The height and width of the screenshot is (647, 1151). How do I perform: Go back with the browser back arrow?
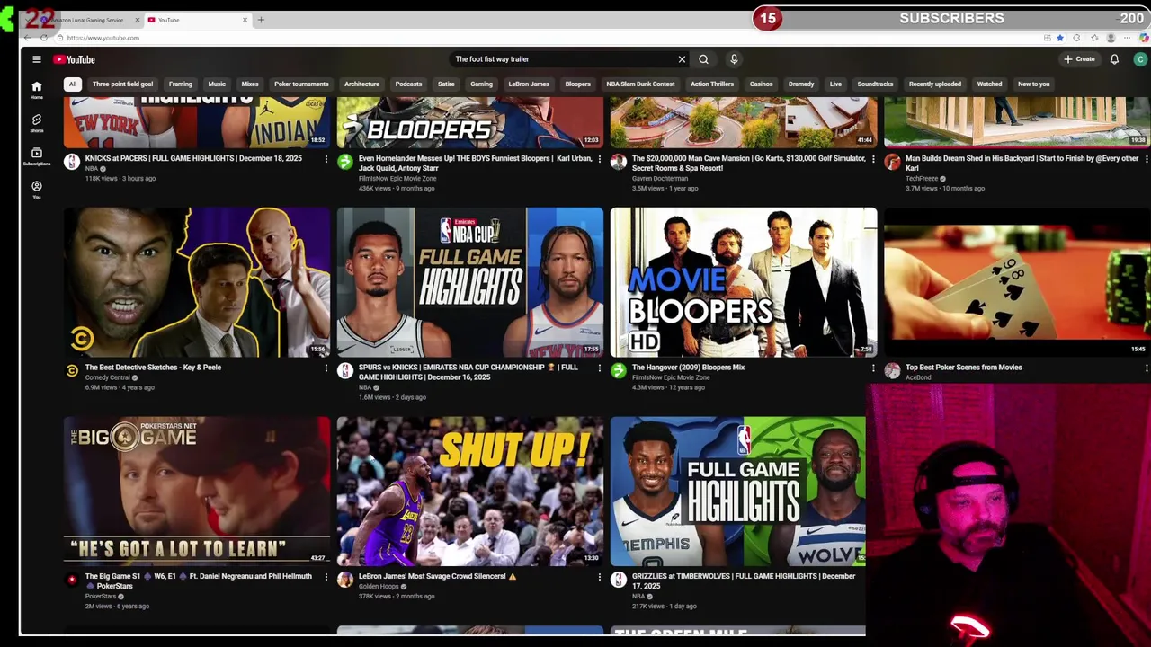click(28, 38)
